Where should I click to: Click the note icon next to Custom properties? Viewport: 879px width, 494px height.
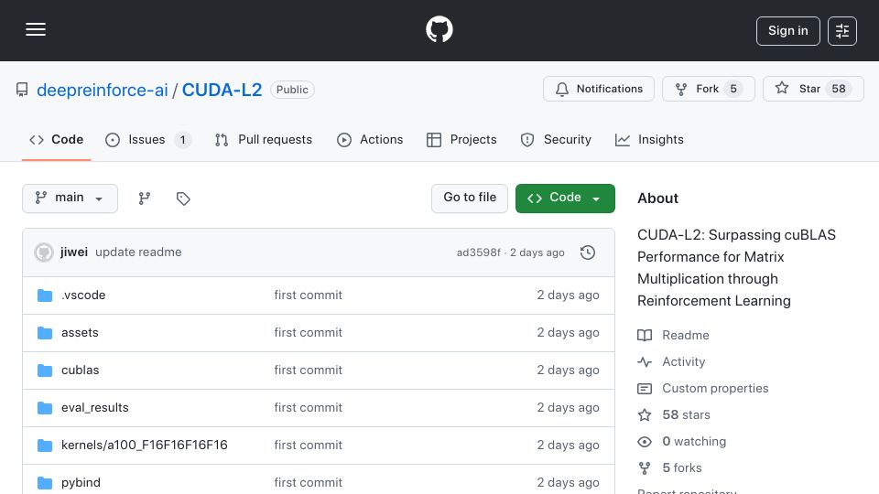click(x=645, y=389)
